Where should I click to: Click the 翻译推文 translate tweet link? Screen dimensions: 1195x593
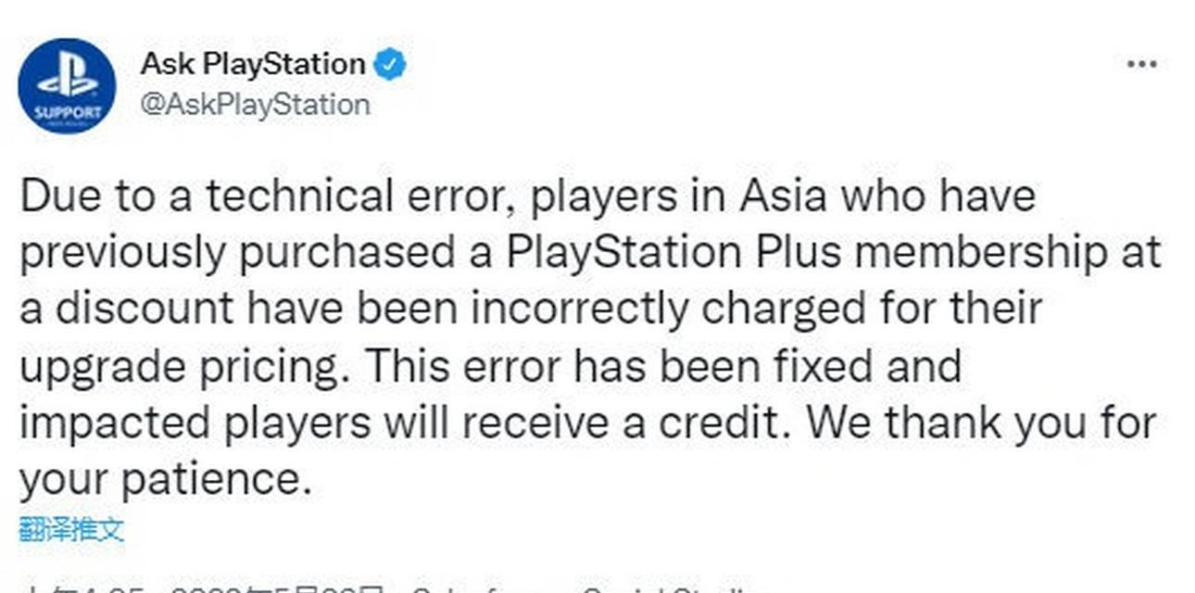[71, 530]
